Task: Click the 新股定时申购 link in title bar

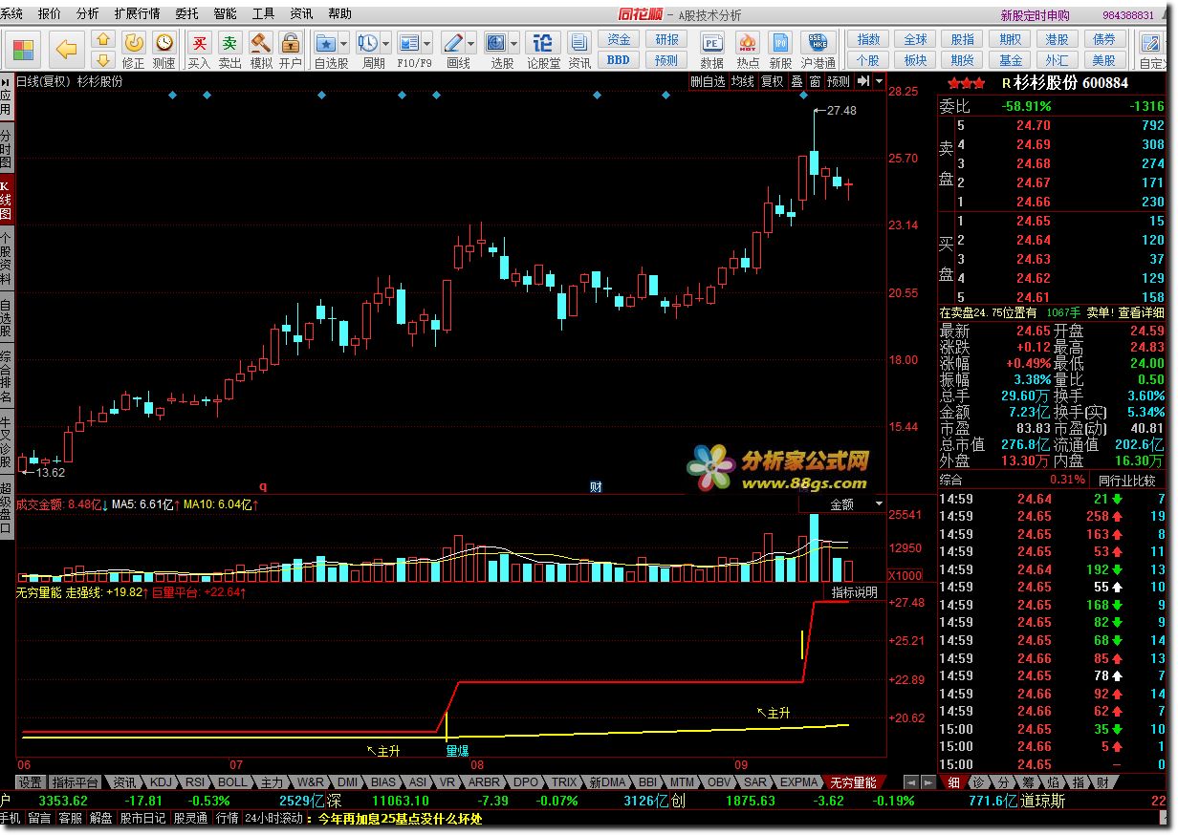Action: point(1035,15)
